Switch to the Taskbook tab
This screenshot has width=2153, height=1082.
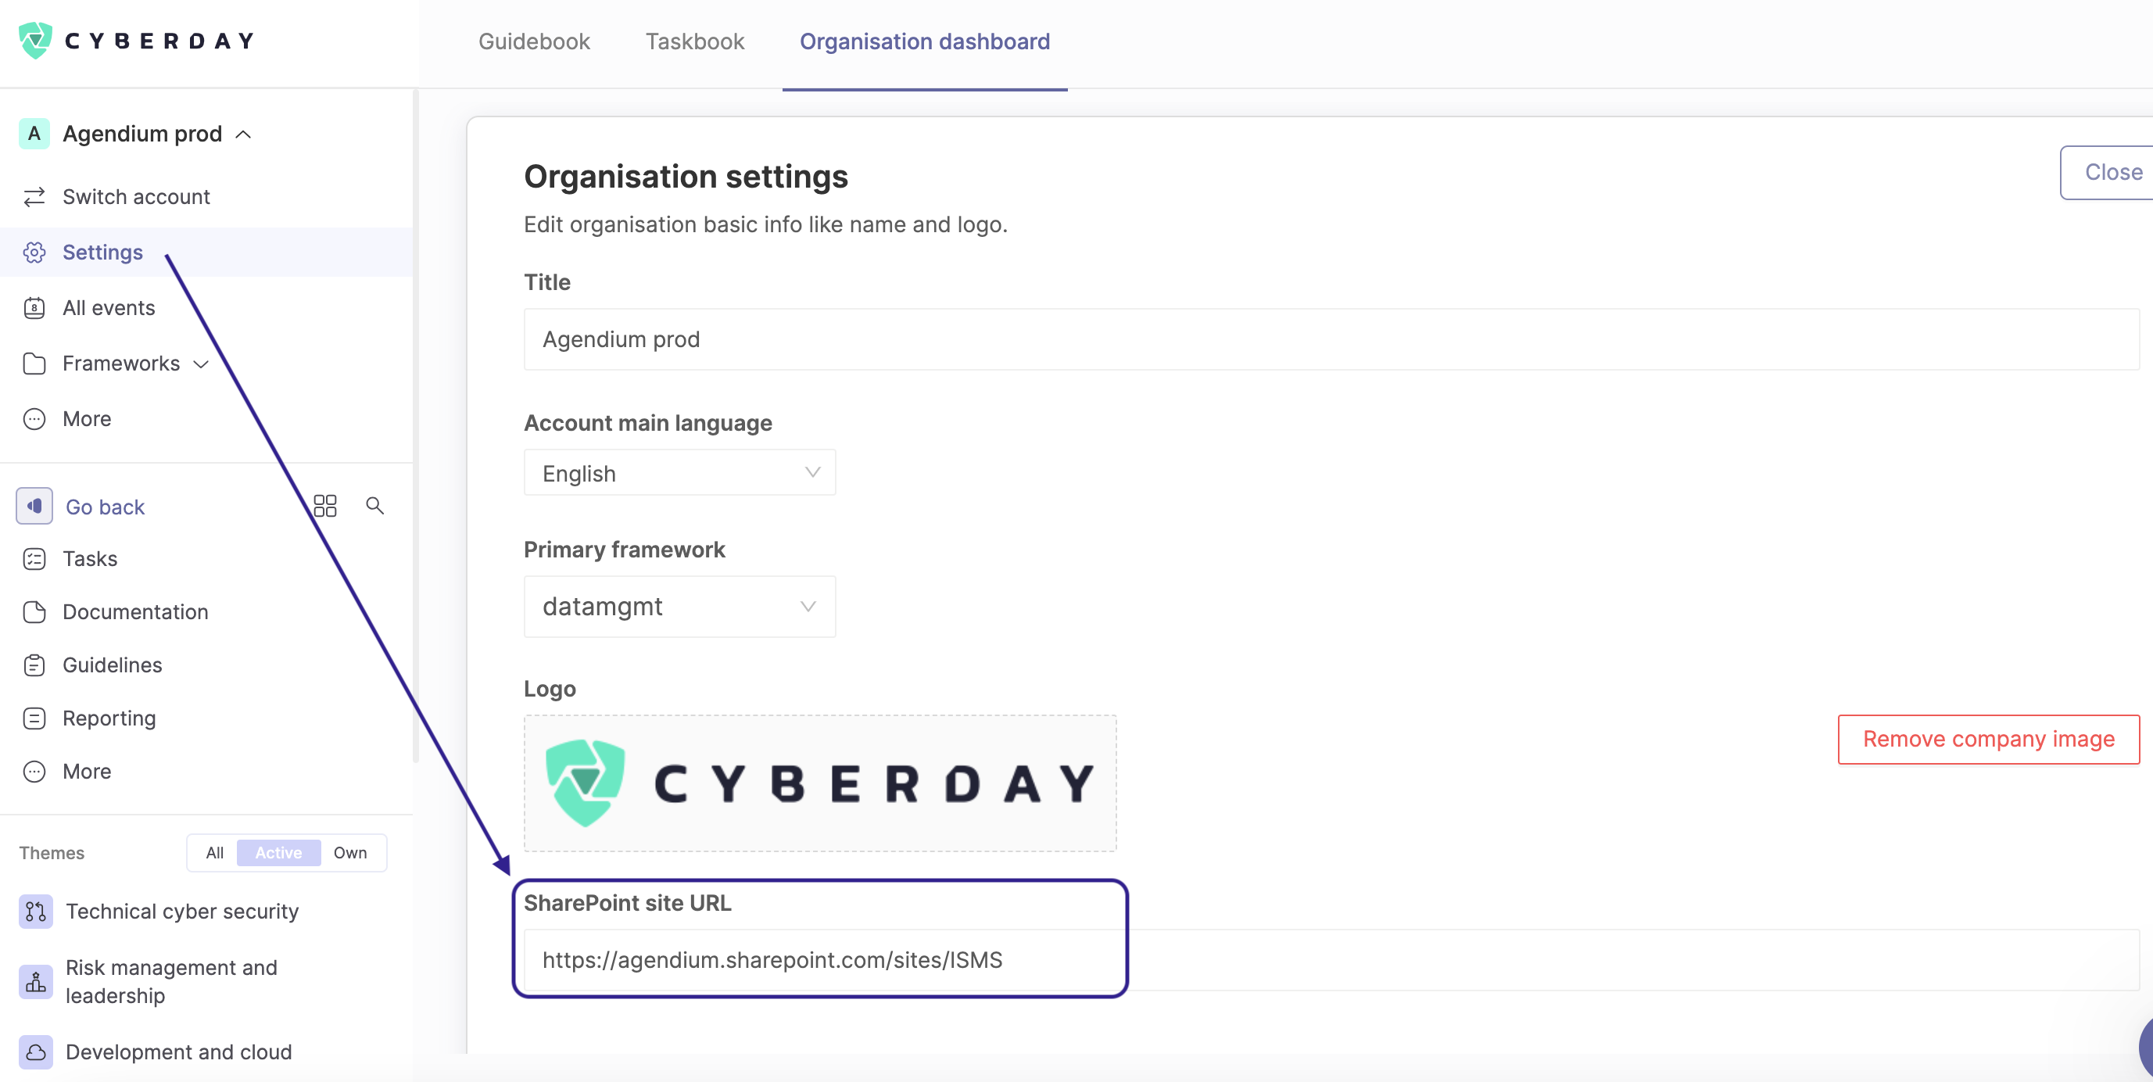694,41
